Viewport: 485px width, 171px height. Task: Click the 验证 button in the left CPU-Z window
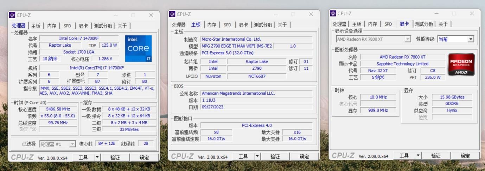[115, 157]
